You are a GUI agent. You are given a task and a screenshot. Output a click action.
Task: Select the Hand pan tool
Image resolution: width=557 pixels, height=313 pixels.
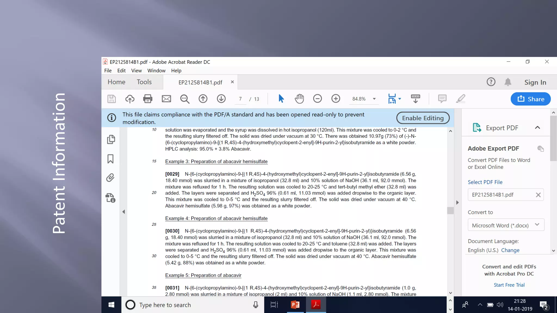tap(299, 99)
